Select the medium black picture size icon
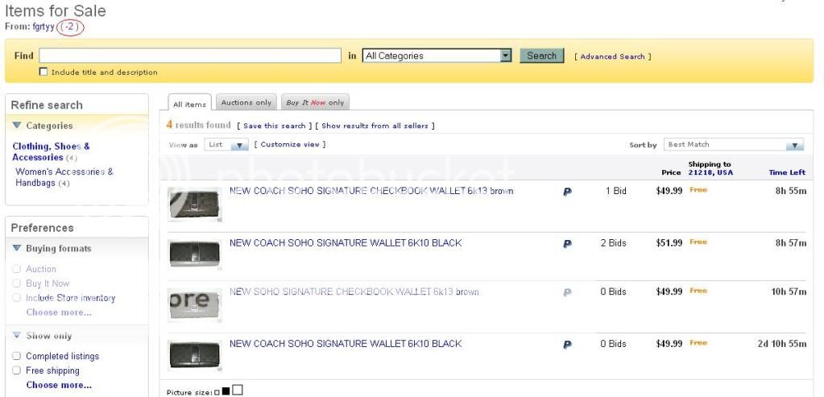 (226, 391)
